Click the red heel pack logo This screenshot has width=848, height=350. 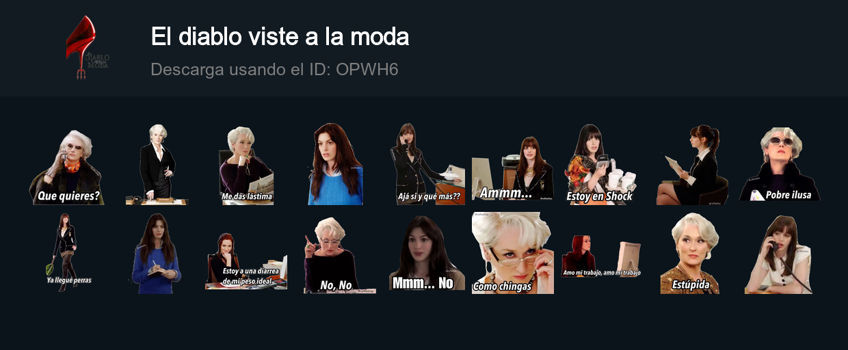(86, 47)
